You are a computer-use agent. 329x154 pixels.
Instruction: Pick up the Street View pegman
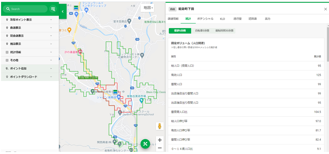coord(160,126)
